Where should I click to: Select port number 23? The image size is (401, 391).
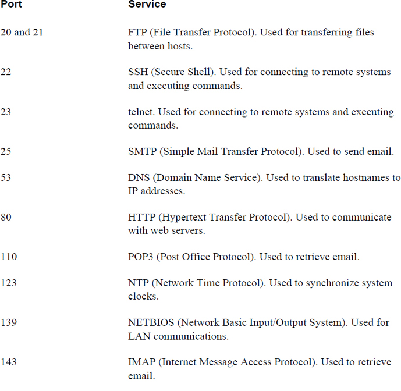(6, 112)
